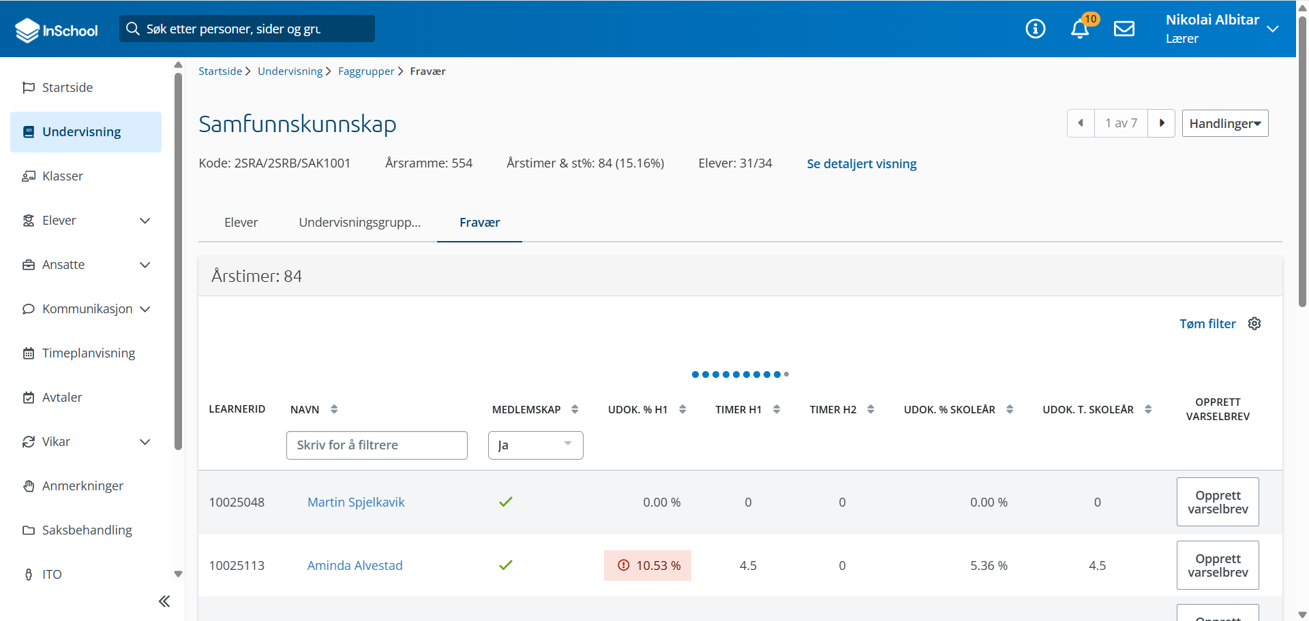Screen dimensions: 1309x621
Task: Sort by TIMER H2 column
Action: click(871, 409)
